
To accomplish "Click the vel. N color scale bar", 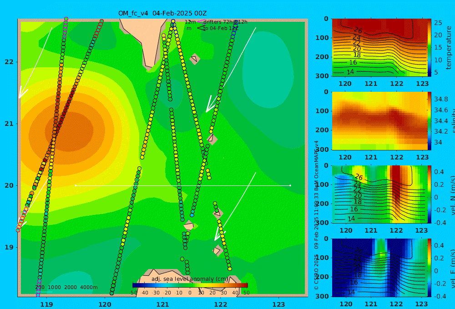I will [430, 194].
